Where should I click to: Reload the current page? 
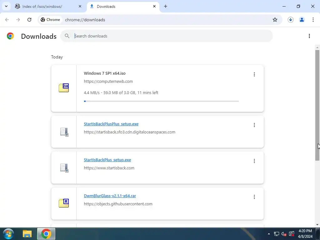click(29, 20)
